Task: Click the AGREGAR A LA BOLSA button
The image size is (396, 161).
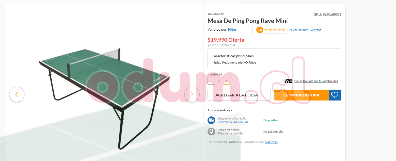Action: click(239, 95)
